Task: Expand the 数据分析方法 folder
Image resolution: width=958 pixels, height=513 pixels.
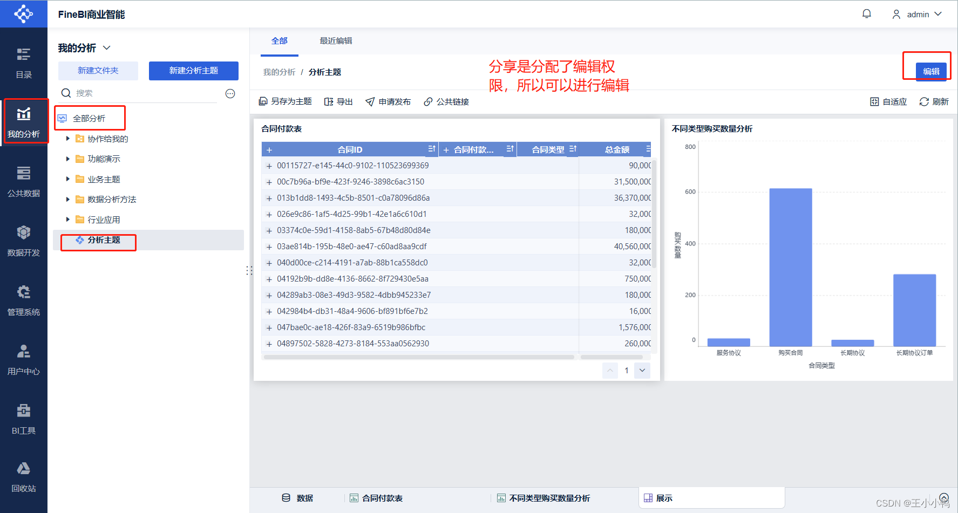Action: click(67, 199)
